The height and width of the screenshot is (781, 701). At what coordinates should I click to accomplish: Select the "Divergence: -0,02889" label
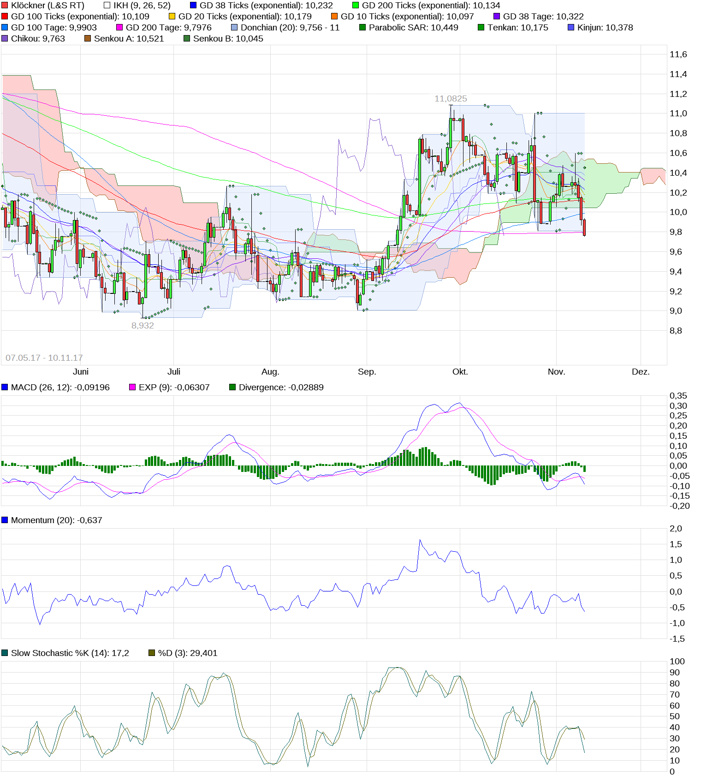click(x=281, y=388)
